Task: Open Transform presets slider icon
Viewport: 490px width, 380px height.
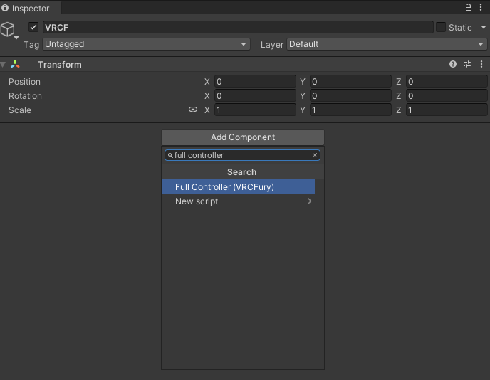Action: point(467,64)
